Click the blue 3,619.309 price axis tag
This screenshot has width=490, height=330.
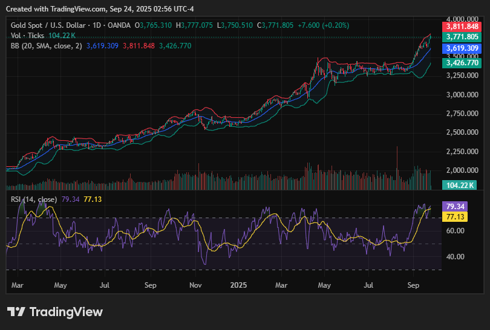point(462,48)
